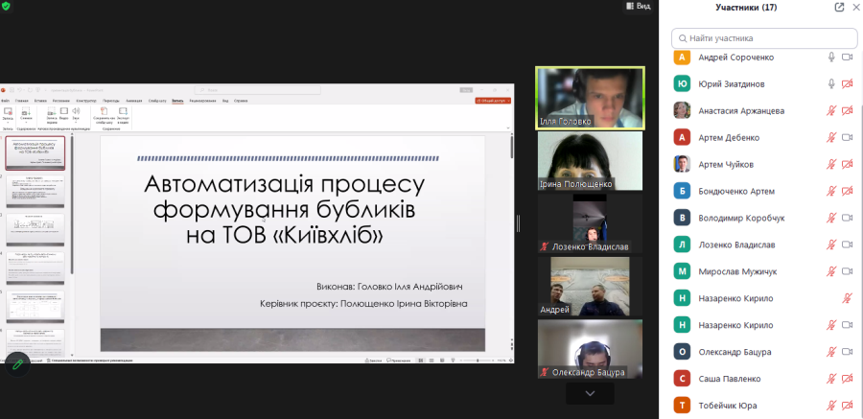Screen dimensions: 863x419
Task: Show more video tiles with down chevron
Action: coord(590,393)
